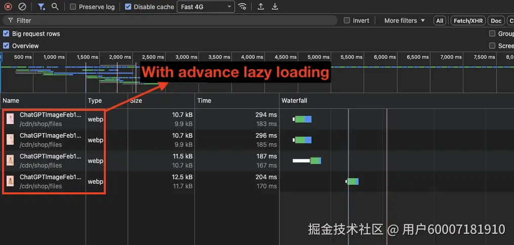Click waterfall bar of 294 ms request
The width and height of the screenshot is (514, 245).
point(302,119)
